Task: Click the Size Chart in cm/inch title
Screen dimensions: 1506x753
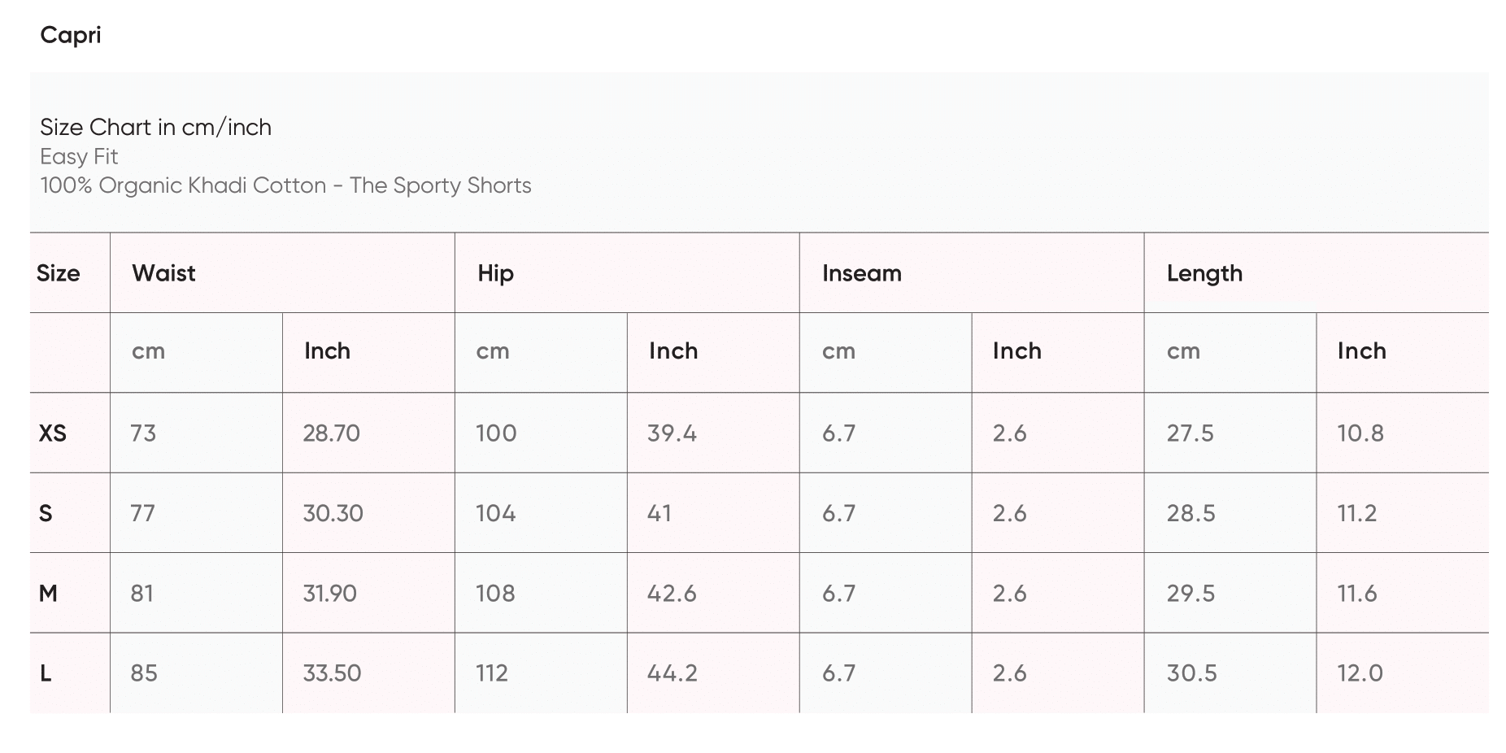Action: pyautogui.click(x=155, y=128)
